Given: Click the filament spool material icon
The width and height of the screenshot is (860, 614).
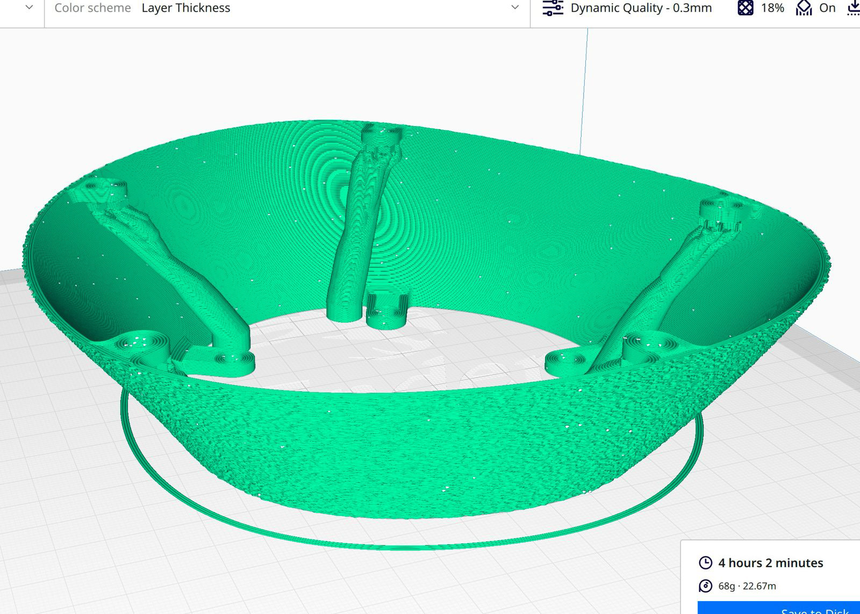Looking at the screenshot, I should (x=705, y=586).
